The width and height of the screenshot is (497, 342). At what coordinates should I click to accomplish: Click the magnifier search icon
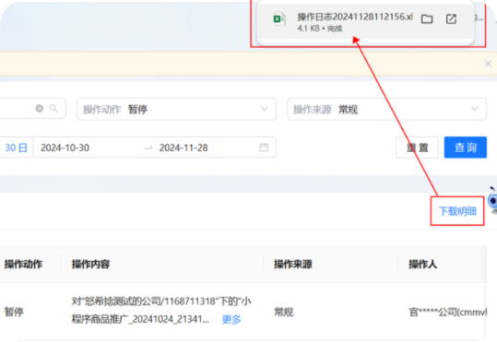[x=53, y=109]
